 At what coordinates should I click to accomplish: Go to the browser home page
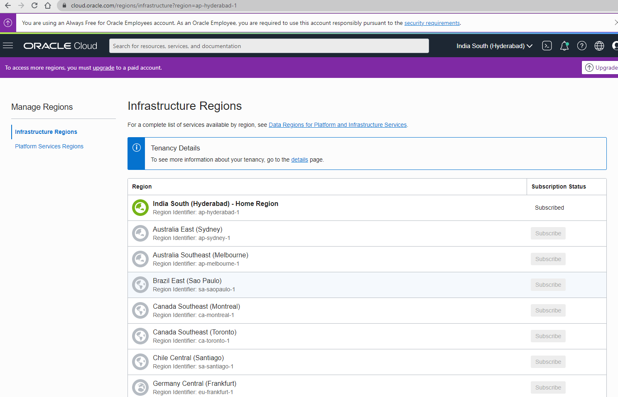tap(48, 5)
